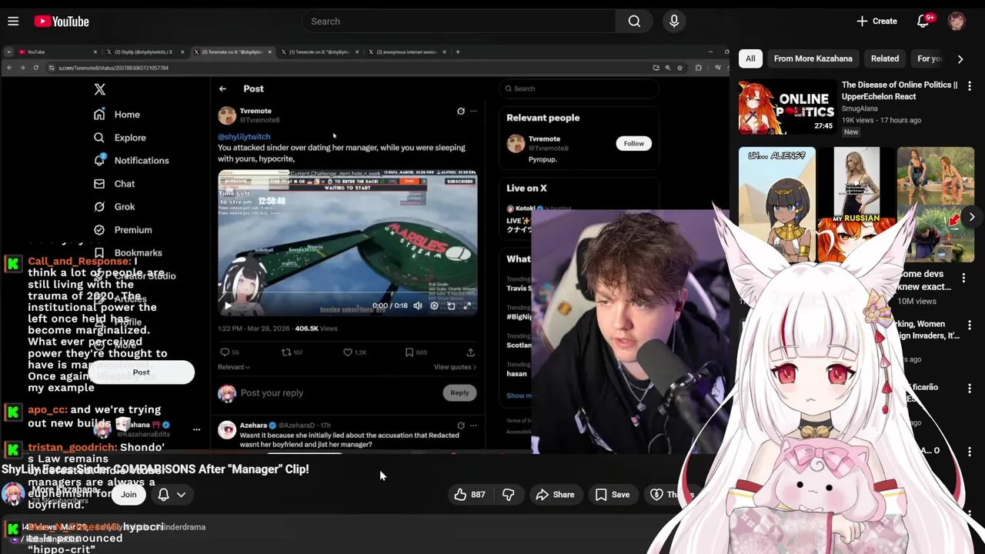The image size is (985, 554).
Task: Click the browser address bar URL
Action: (113, 68)
